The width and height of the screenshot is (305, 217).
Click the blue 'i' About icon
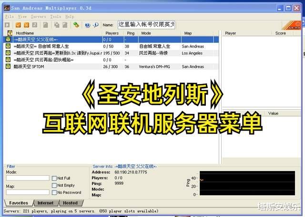click(96, 25)
